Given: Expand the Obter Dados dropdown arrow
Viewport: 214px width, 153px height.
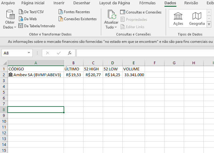Looking at the screenshot, I should tap(15, 27).
